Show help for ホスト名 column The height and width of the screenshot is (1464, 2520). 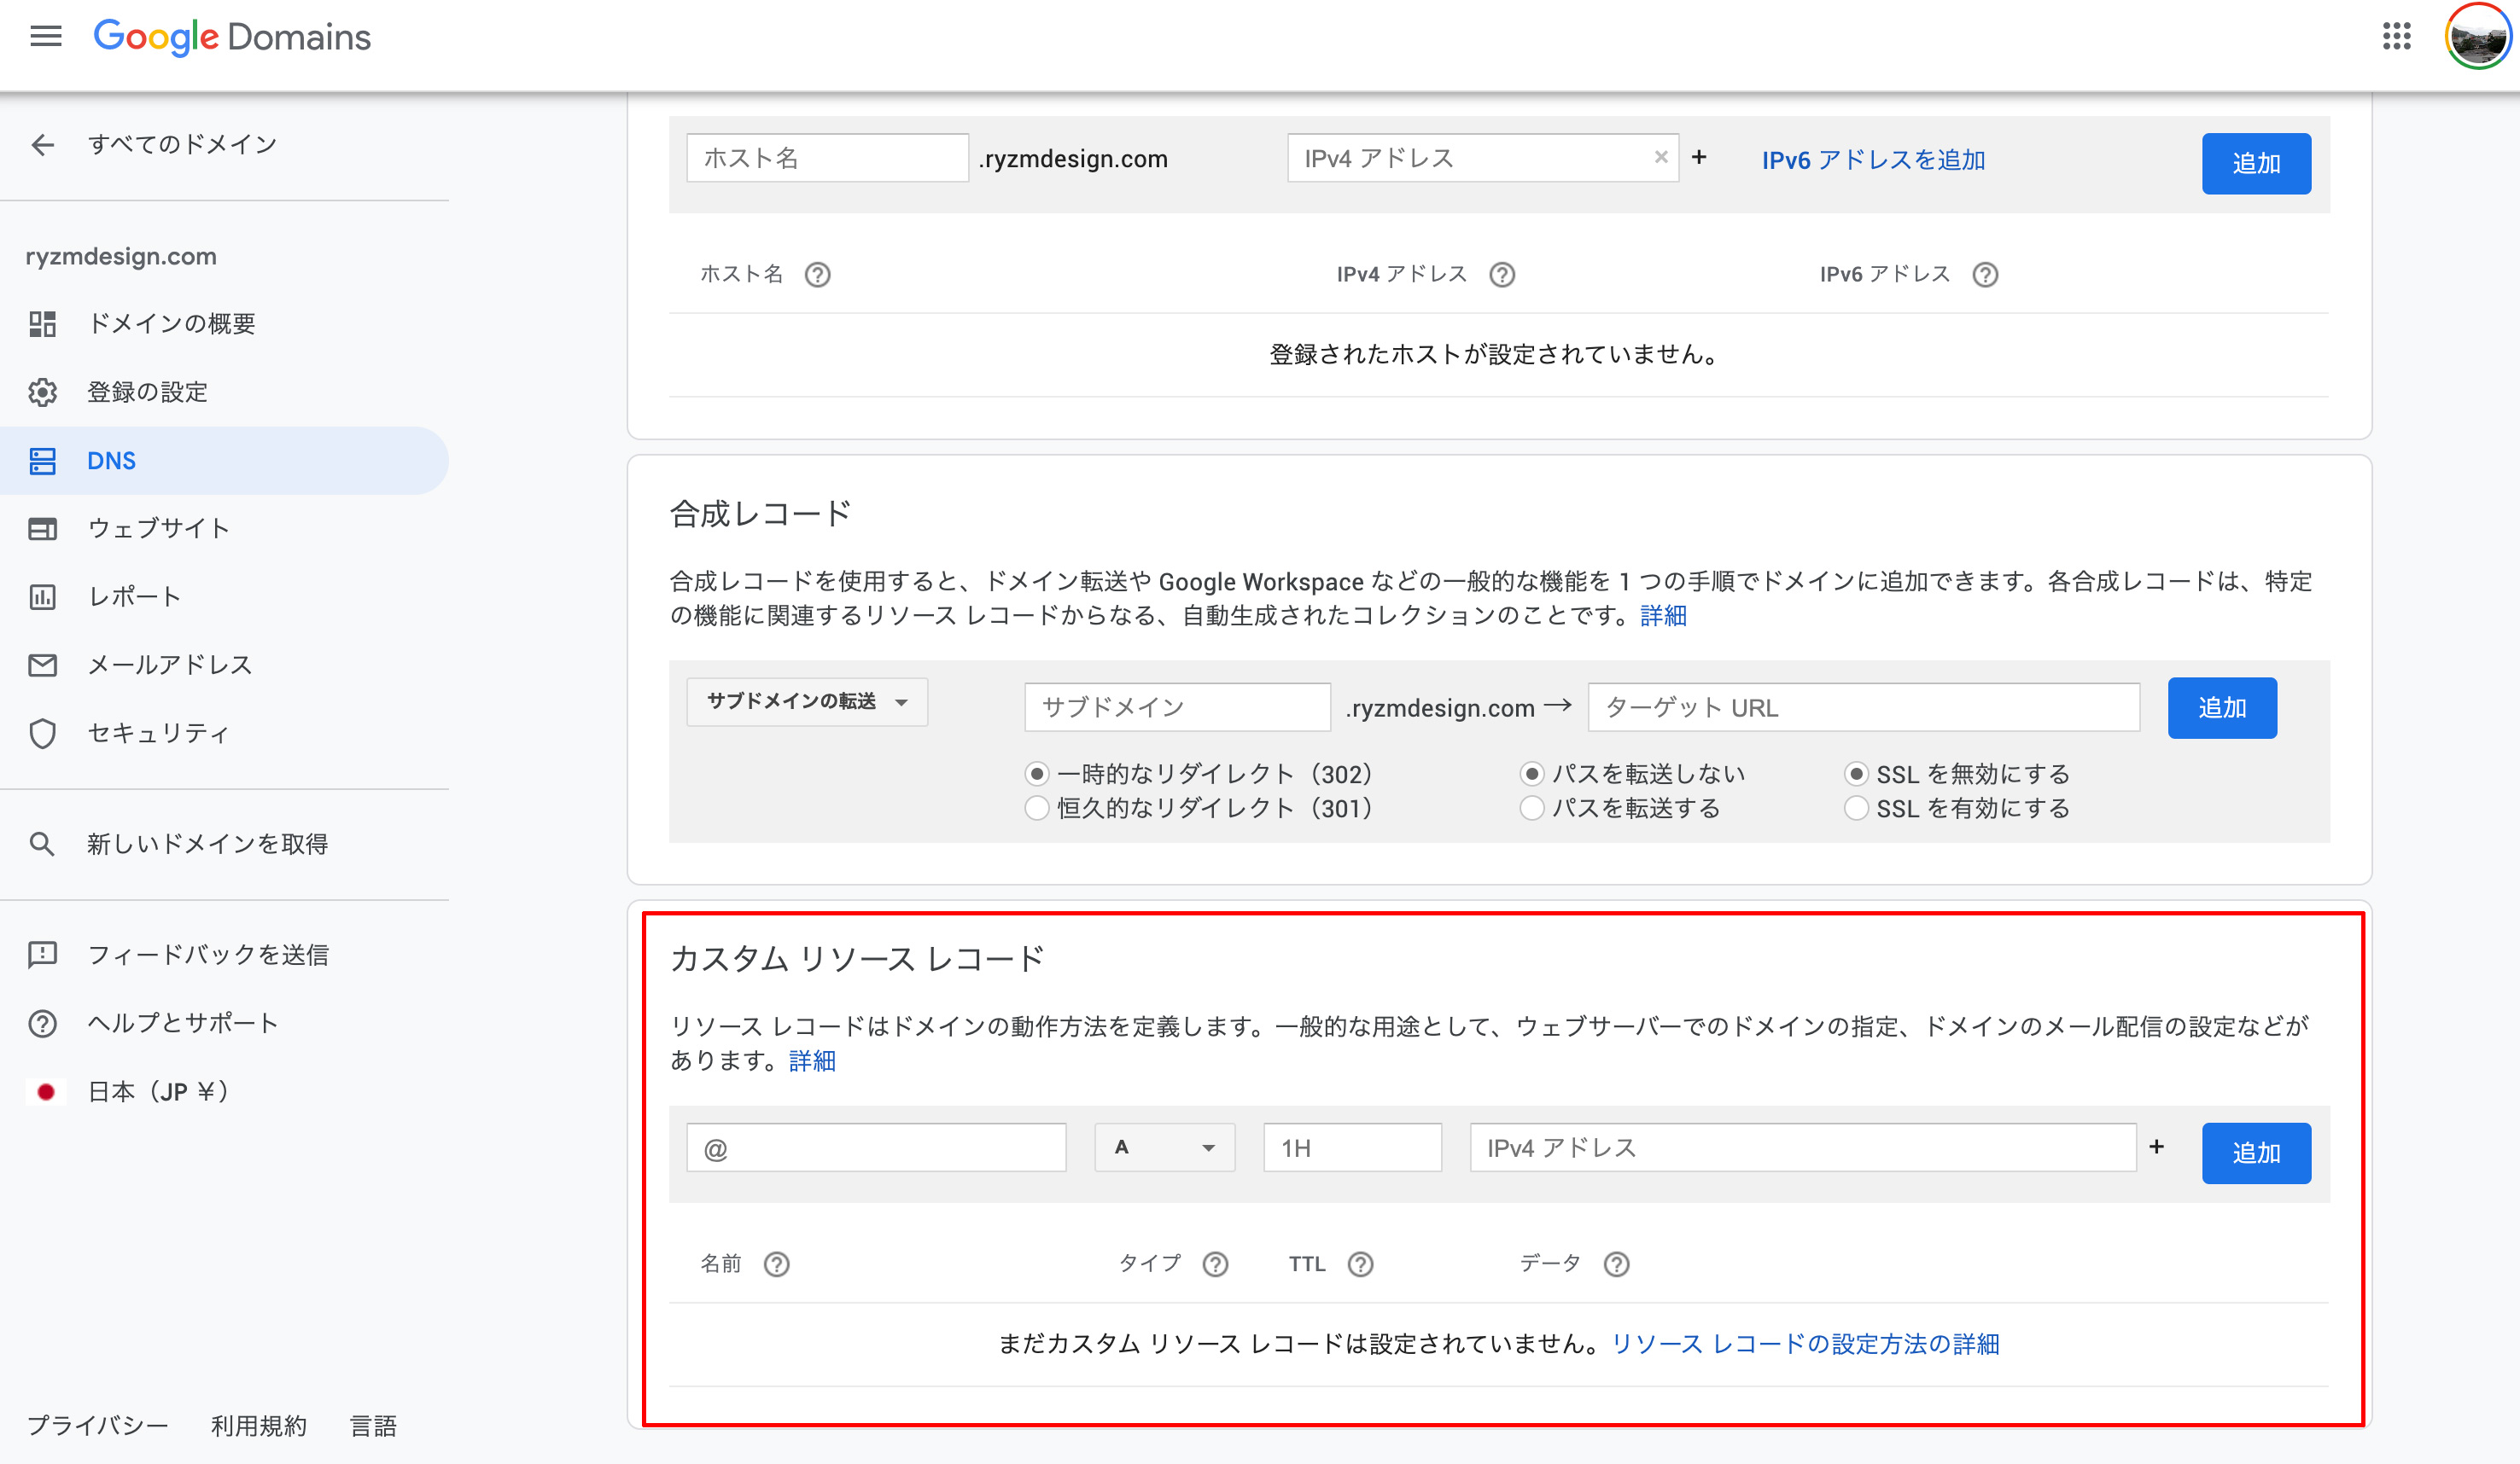tap(817, 275)
